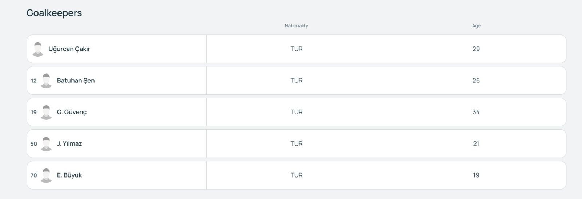Open J. Yılmaz's player profile
The width and height of the screenshot is (582, 199).
(x=69, y=144)
